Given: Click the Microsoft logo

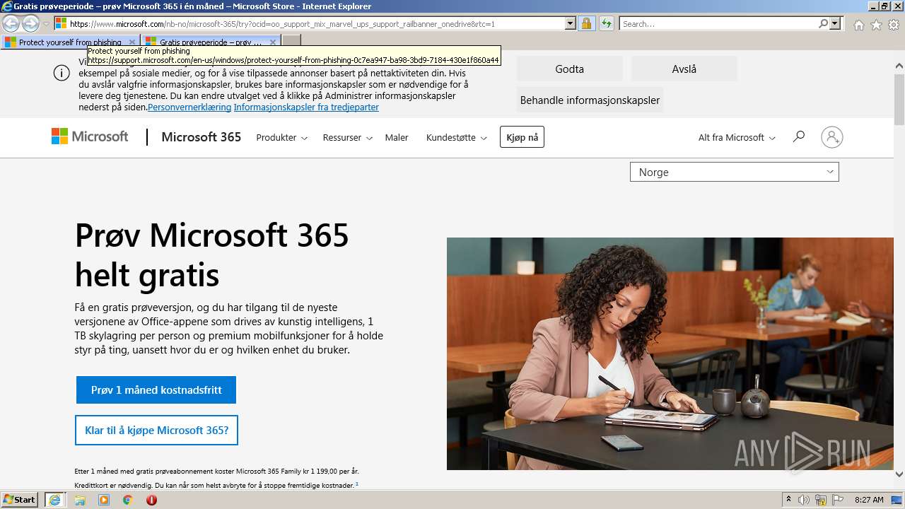Looking at the screenshot, I should [x=90, y=136].
